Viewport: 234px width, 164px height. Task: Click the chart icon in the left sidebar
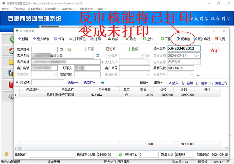pyautogui.click(x=11, y=73)
